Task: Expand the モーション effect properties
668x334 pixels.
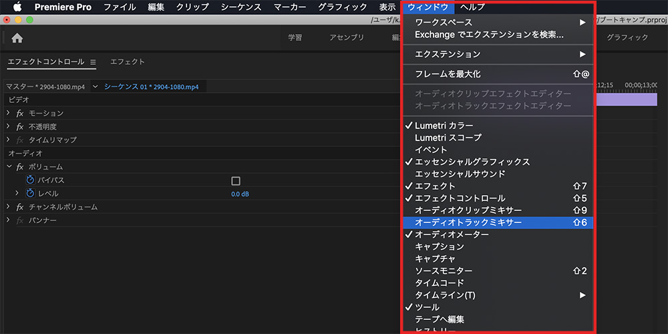Action: coord(8,113)
